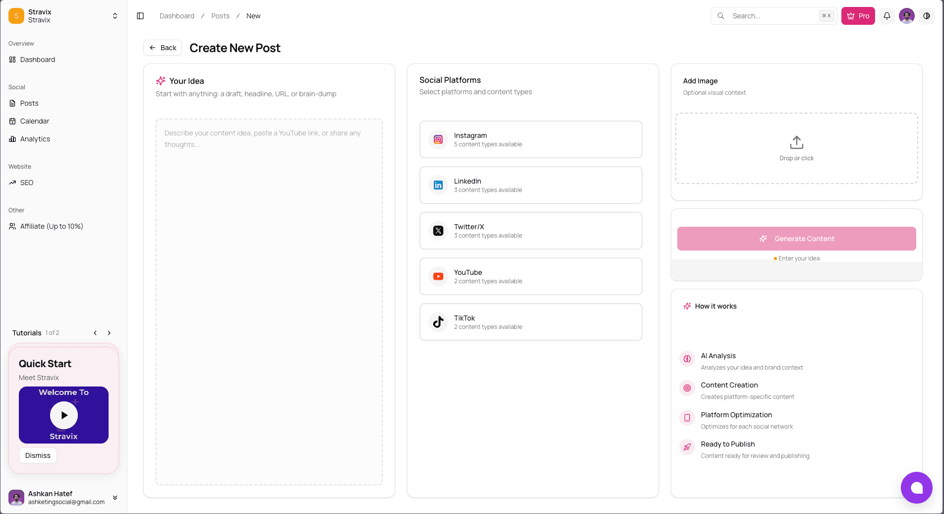Viewport: 944px width, 514px height.
Task: Open Analytics from the sidebar
Action: (34, 139)
